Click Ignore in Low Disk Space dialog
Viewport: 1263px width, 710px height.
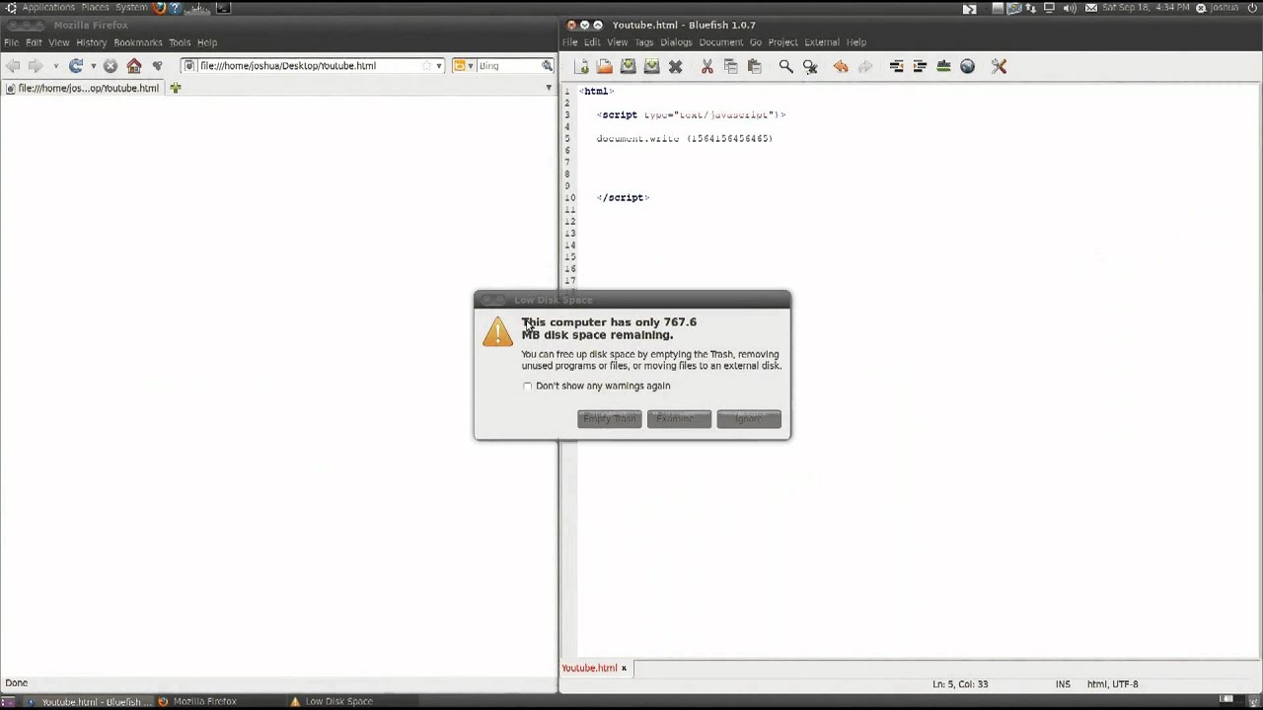coord(749,419)
